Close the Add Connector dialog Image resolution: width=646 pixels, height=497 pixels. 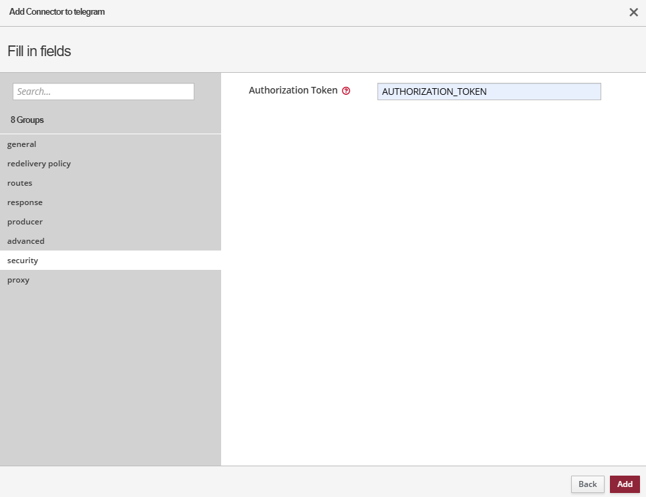(x=633, y=12)
